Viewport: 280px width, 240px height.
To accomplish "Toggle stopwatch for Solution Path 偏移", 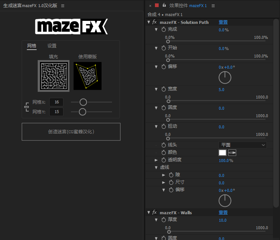I will [x=164, y=67].
